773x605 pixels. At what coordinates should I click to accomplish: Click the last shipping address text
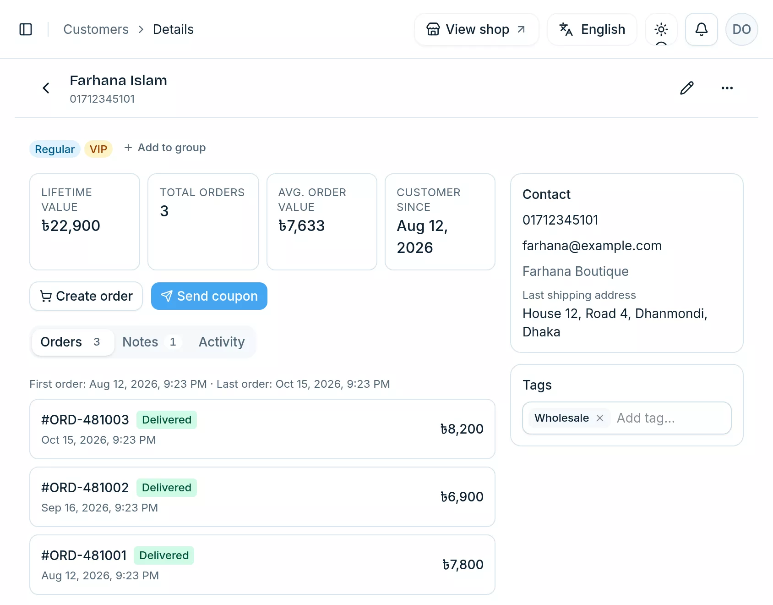click(615, 323)
